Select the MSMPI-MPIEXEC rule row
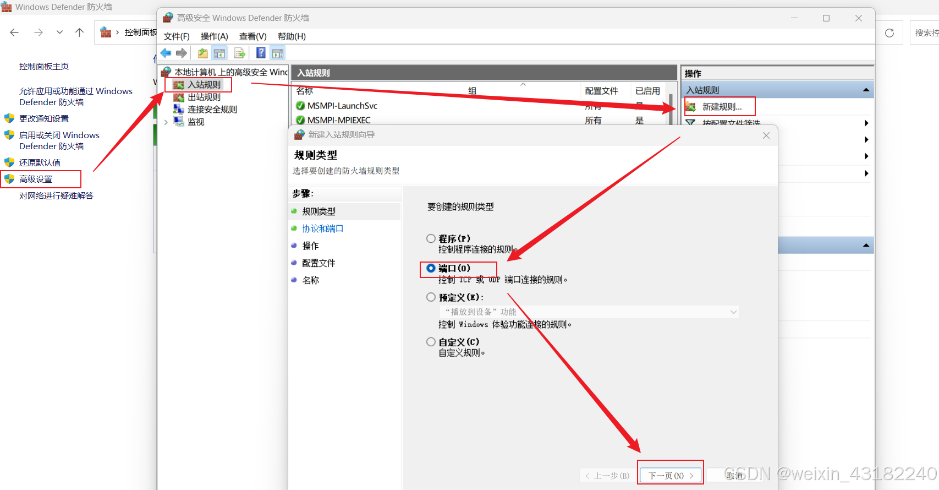Screen dimensions: 939x490 pos(479,120)
